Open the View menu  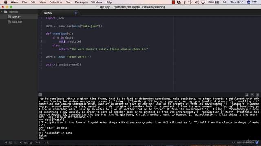pyautogui.click(x=42, y=2)
